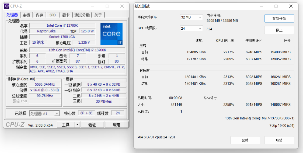Click the 确定 button in CPU-Z

pyautogui.click(x=116, y=125)
